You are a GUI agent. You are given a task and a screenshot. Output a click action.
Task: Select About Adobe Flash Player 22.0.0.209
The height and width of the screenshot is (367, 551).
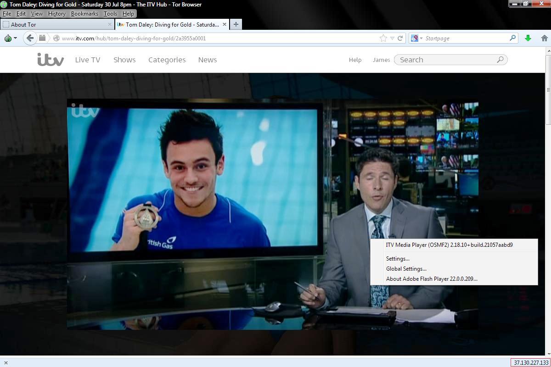pyautogui.click(x=431, y=279)
